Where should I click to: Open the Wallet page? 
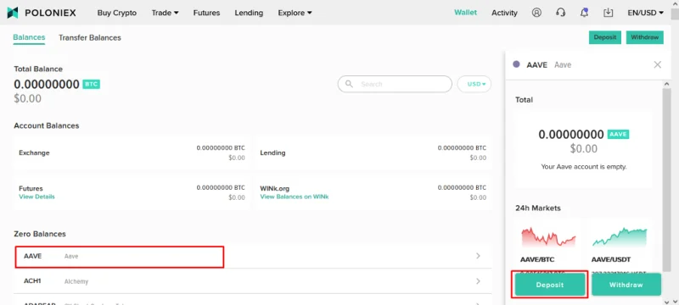(465, 13)
